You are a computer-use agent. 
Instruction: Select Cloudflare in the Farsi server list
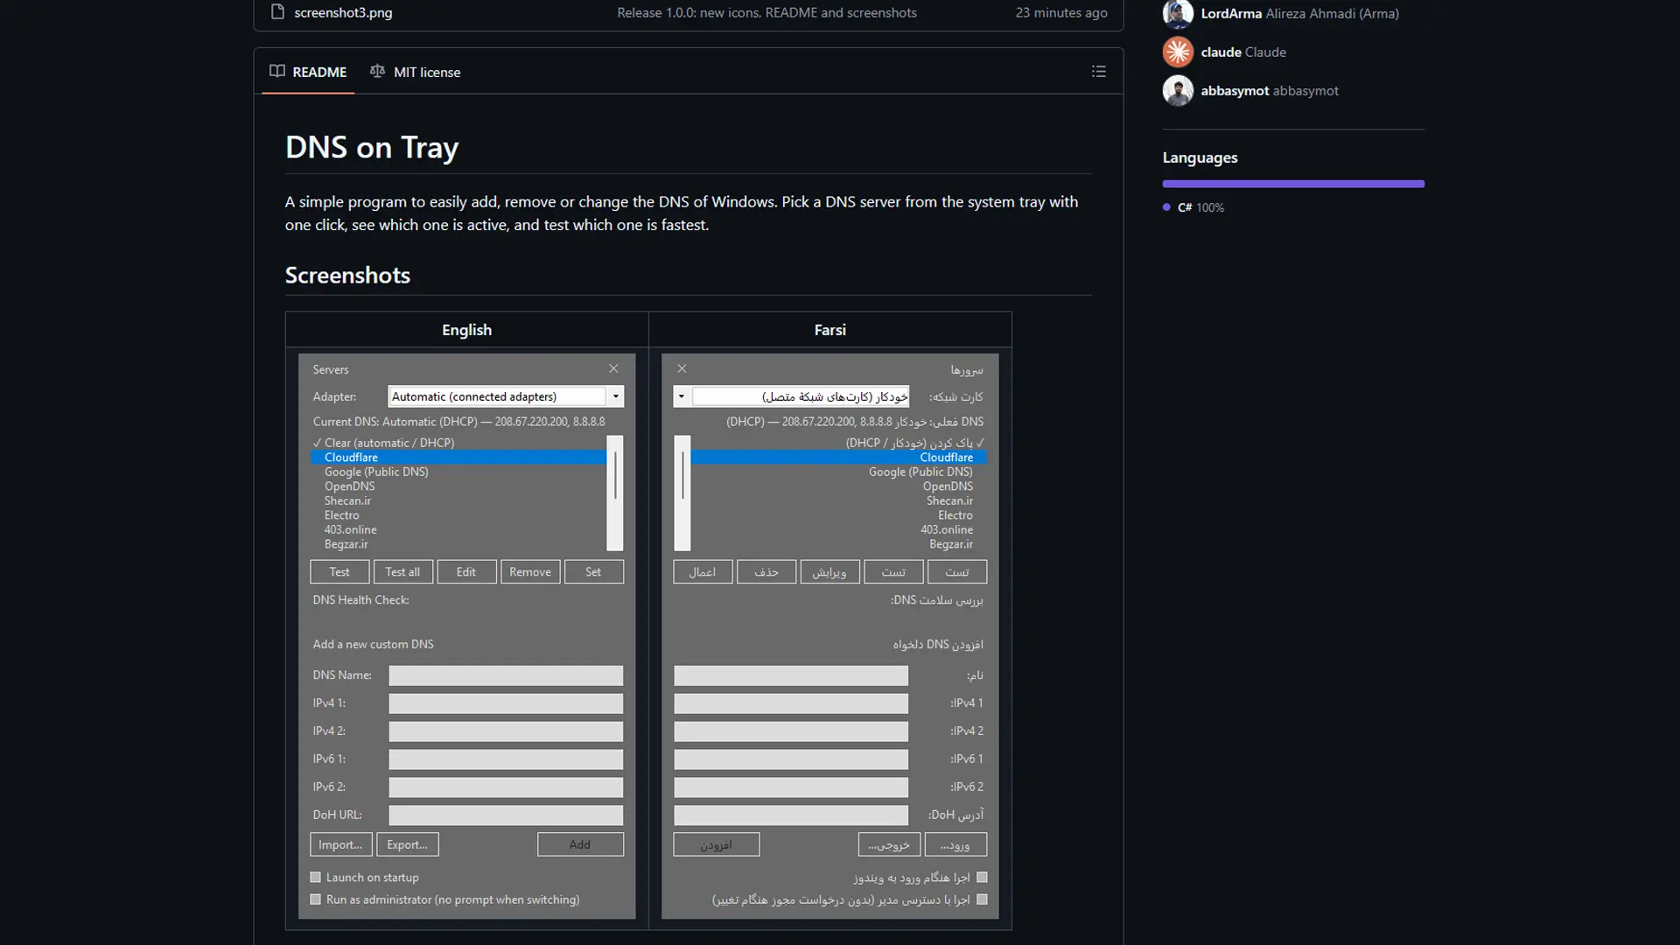(x=838, y=458)
